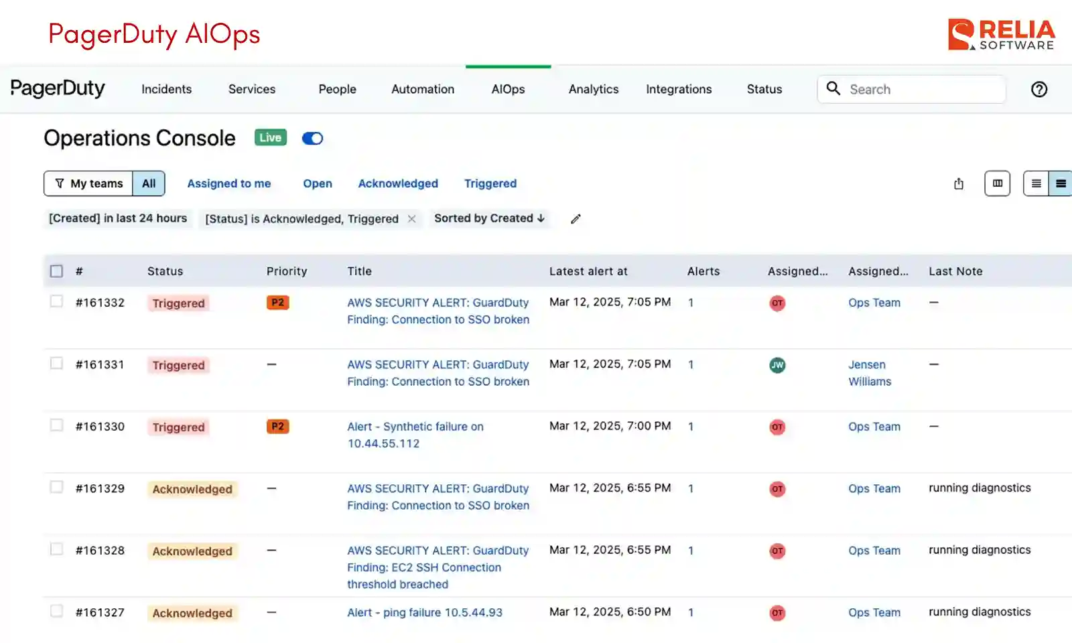
Task: Click the JW assignee avatar on incident #161331
Action: (777, 365)
